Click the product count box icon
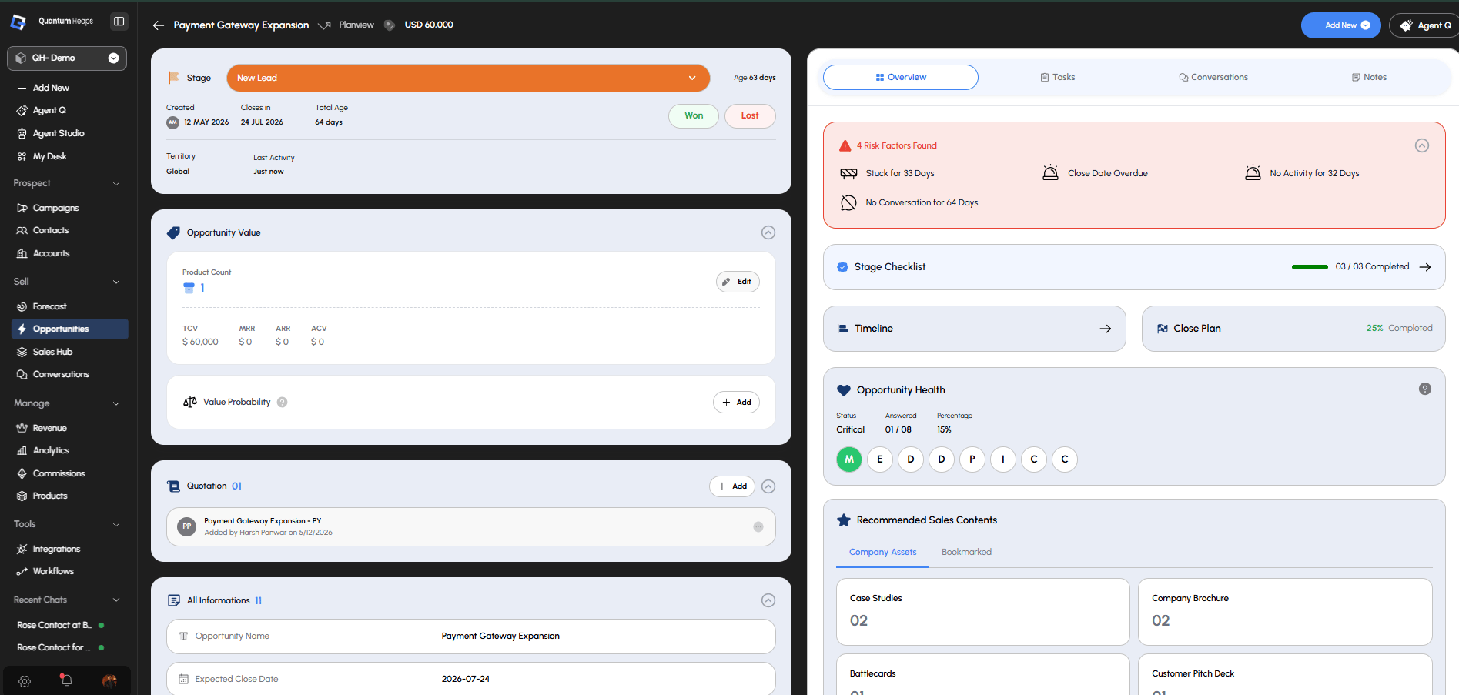 pyautogui.click(x=189, y=288)
